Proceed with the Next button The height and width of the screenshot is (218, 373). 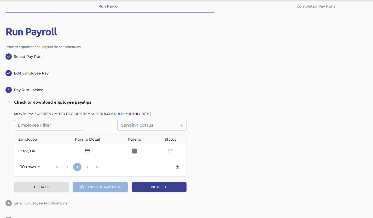pyautogui.click(x=159, y=187)
